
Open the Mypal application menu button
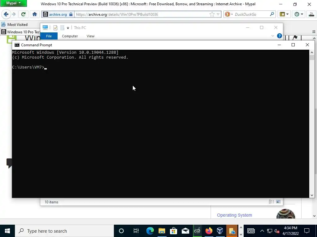click(13, 3)
